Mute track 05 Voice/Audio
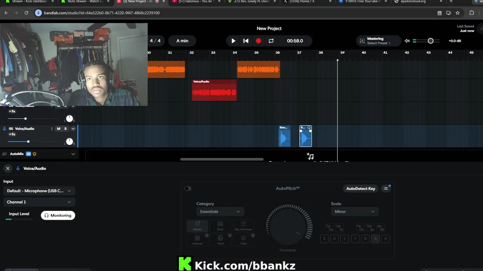This screenshot has height=271, width=483. [x=58, y=129]
